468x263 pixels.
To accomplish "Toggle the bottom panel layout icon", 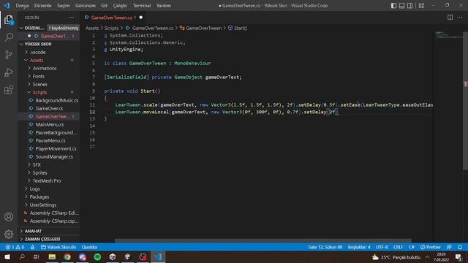I will point(401,6).
